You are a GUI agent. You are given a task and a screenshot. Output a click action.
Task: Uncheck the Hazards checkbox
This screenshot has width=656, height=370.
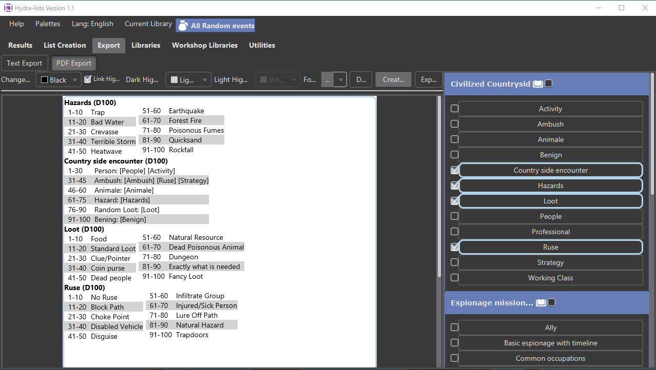click(454, 185)
